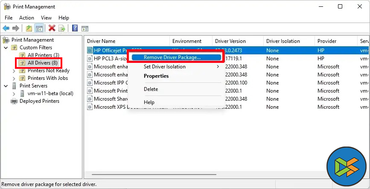Select the Deployed Printers printer icon
Screen dimensions: 370x189
point(14,101)
